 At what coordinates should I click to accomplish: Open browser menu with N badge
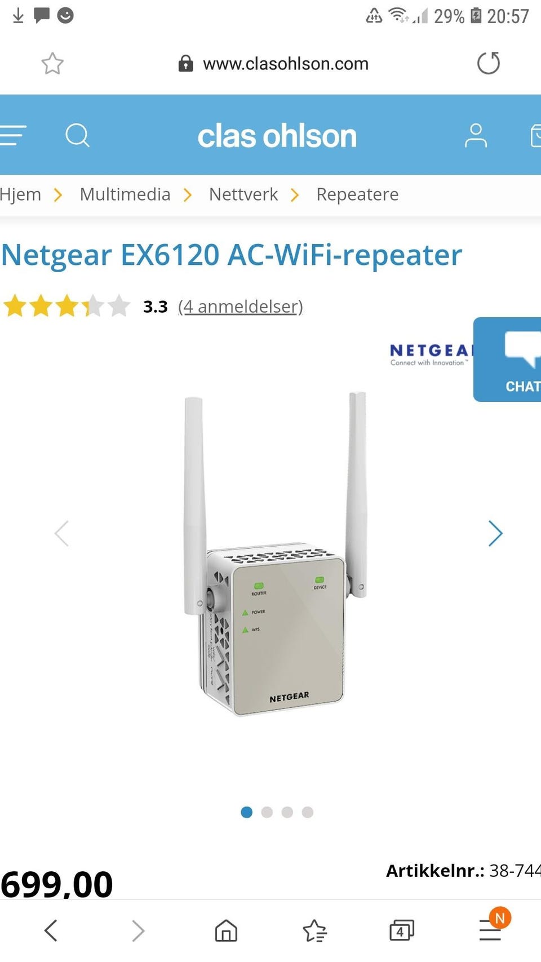click(x=491, y=927)
